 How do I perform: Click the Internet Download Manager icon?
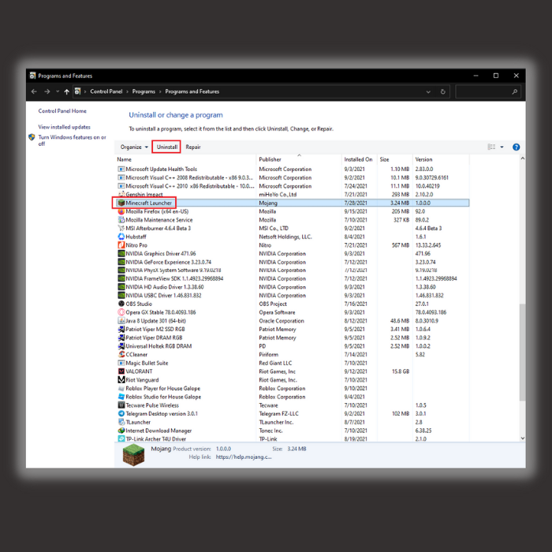(x=121, y=431)
